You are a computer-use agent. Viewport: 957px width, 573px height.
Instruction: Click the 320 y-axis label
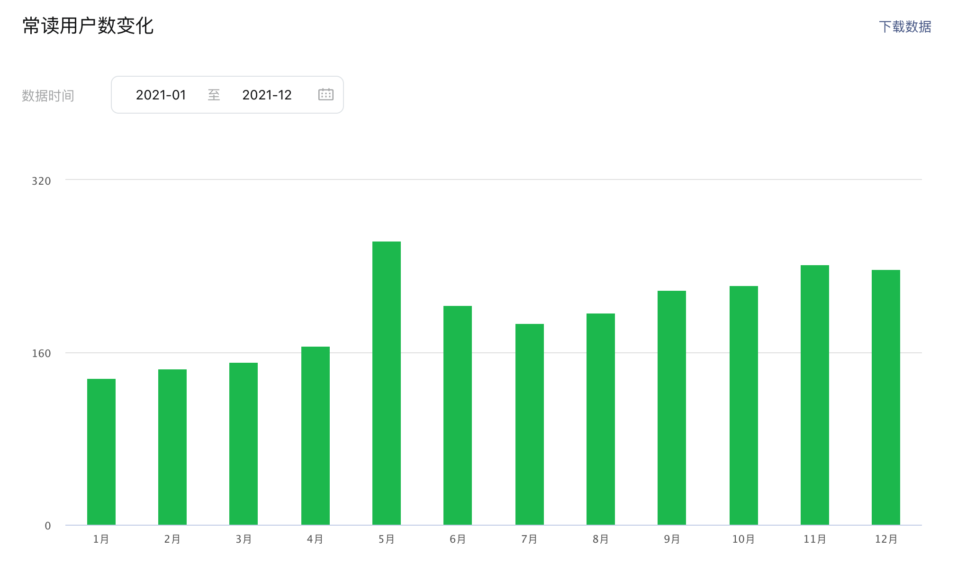(41, 181)
